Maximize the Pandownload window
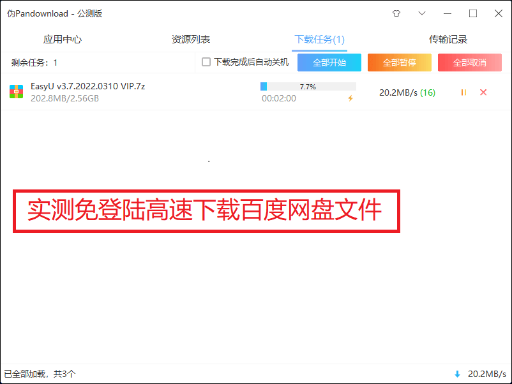Viewport: 512px width, 384px height. pos(473,13)
